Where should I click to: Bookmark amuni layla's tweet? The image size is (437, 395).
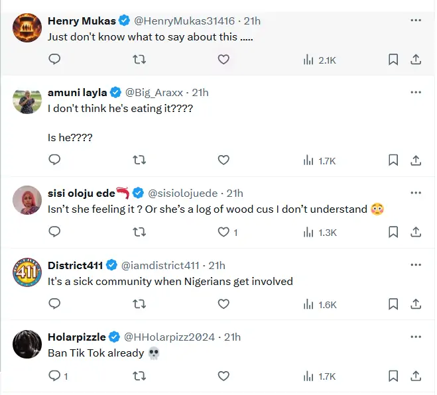click(x=393, y=160)
